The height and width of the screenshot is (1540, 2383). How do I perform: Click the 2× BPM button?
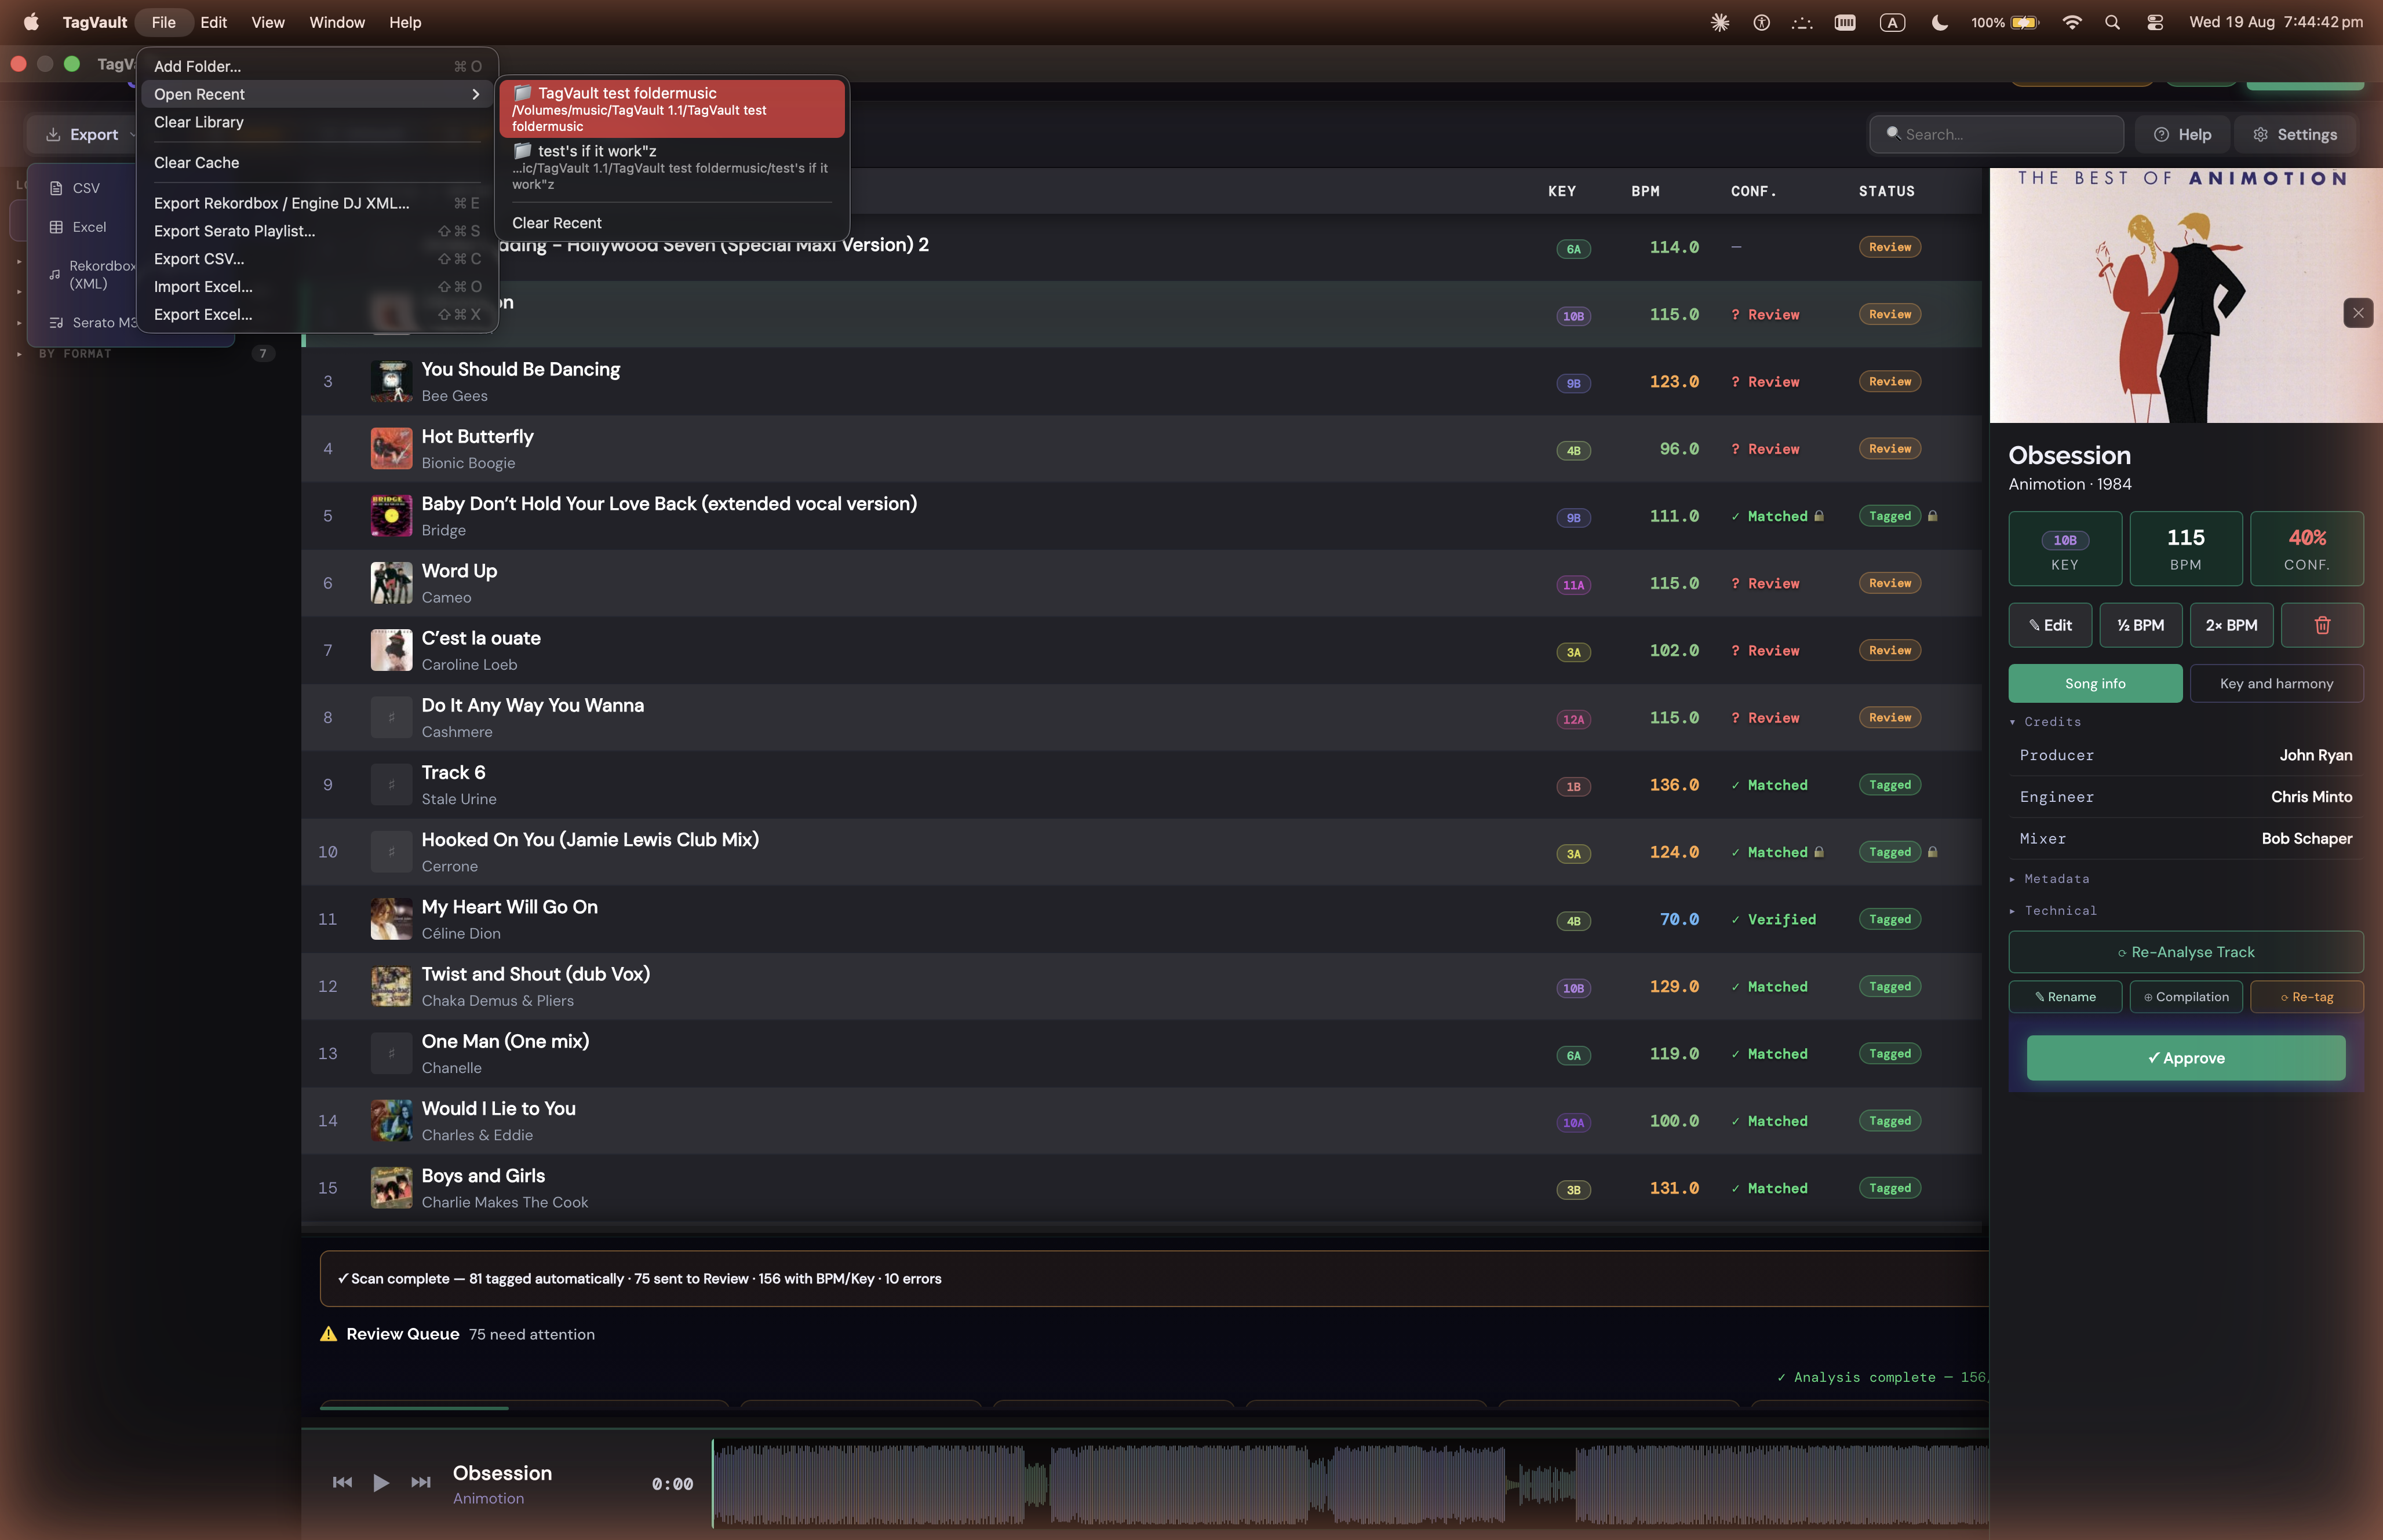(2231, 625)
